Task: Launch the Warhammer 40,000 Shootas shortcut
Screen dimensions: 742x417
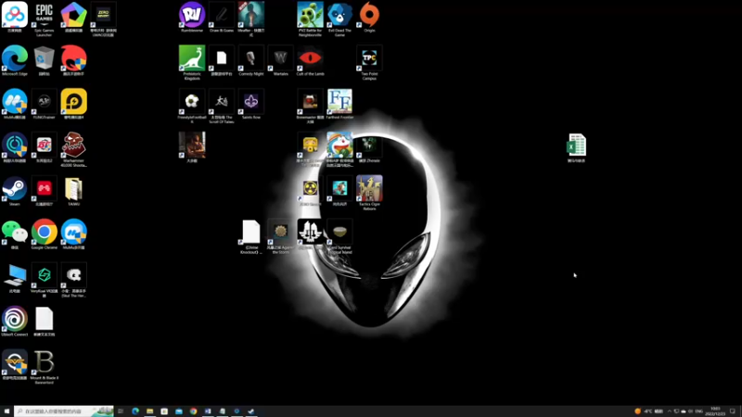Action: (x=74, y=149)
